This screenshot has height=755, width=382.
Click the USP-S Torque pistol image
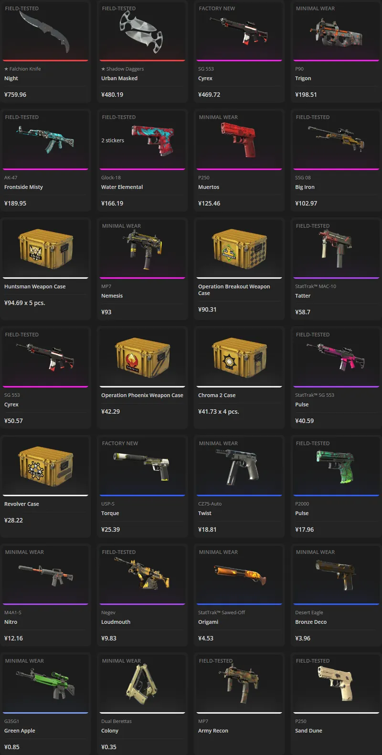[x=141, y=466]
